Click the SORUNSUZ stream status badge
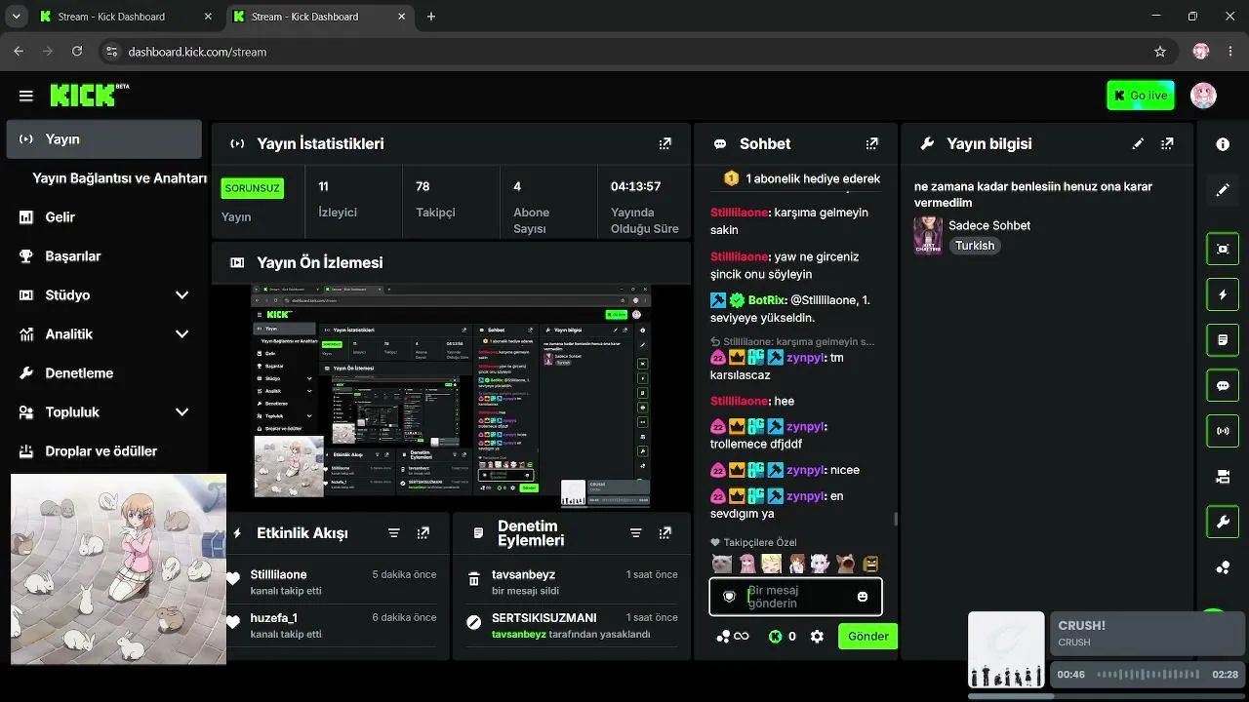Screen dimensions: 1249x702 pyautogui.click(x=253, y=188)
